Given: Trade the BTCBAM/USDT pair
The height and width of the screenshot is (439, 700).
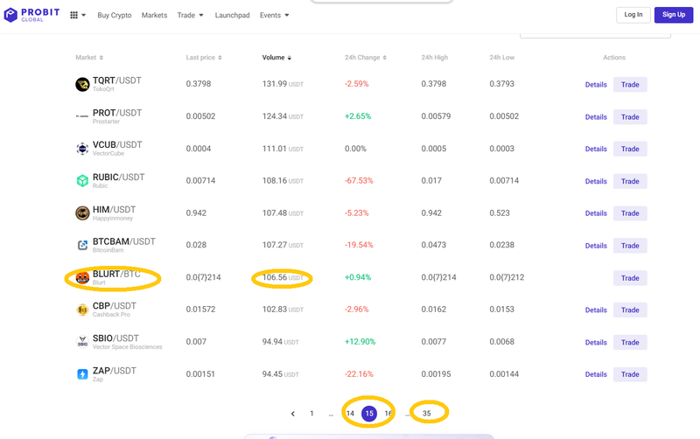Looking at the screenshot, I should click(x=630, y=246).
